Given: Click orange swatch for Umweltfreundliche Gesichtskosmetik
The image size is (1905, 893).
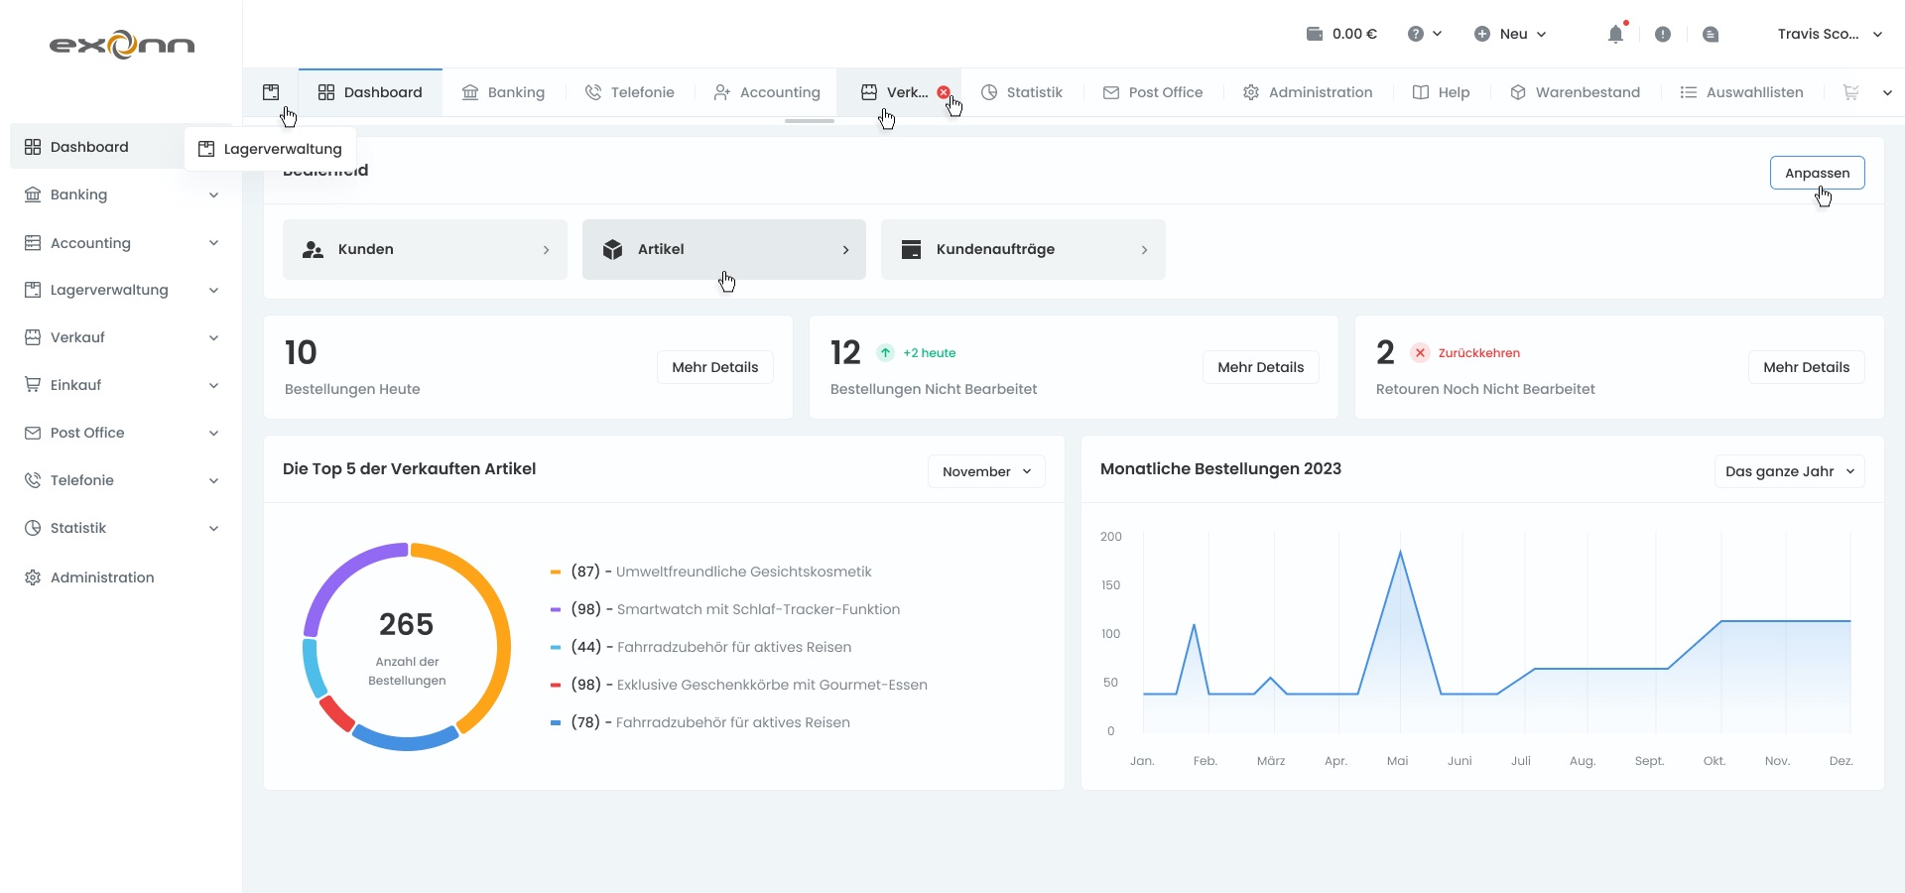Looking at the screenshot, I should 556,572.
